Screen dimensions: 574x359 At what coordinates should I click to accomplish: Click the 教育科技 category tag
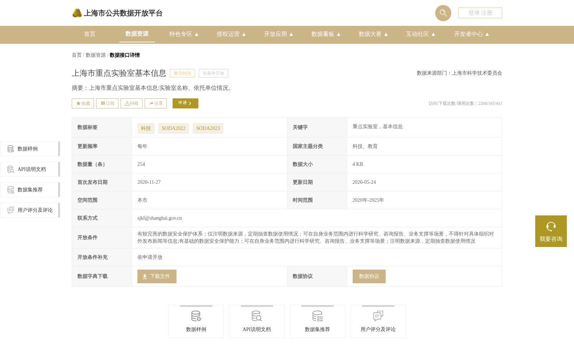(x=183, y=73)
